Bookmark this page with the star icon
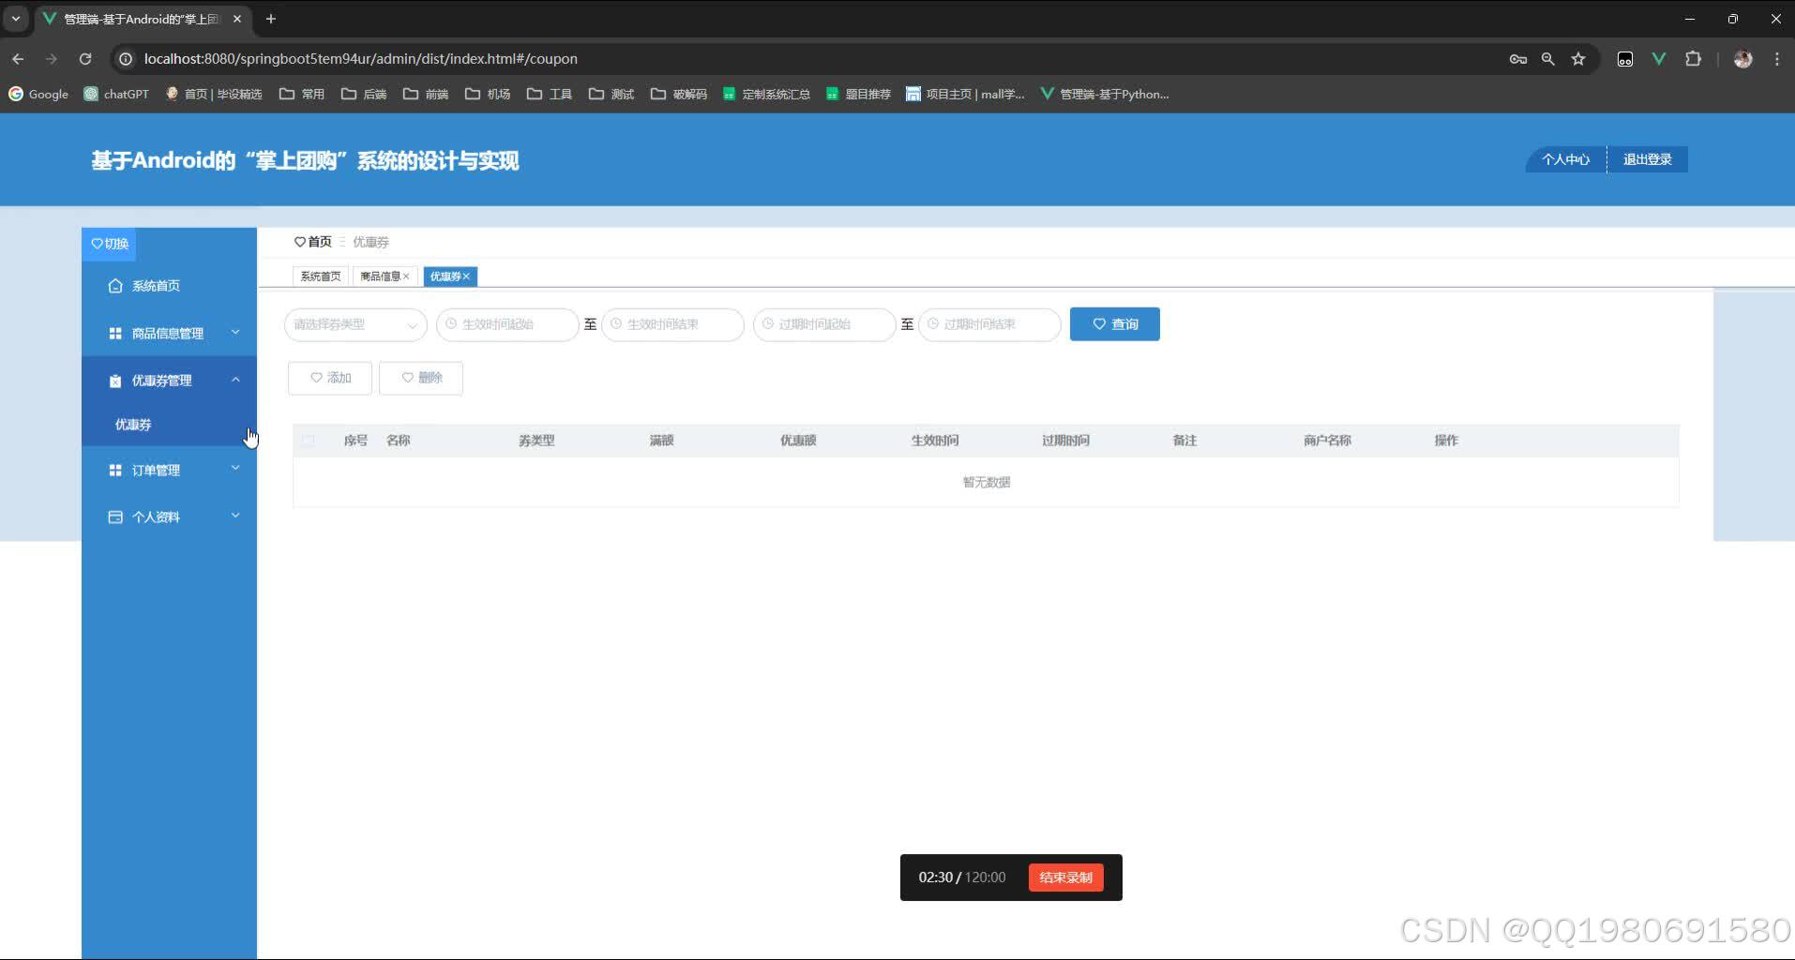 tap(1578, 59)
